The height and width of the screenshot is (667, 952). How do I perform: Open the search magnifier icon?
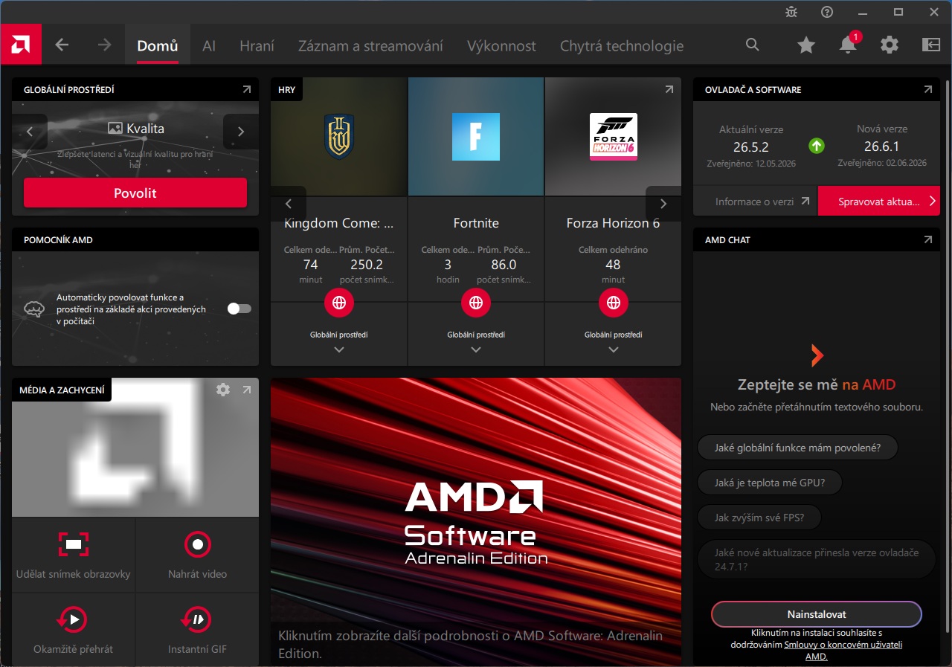[x=753, y=45]
